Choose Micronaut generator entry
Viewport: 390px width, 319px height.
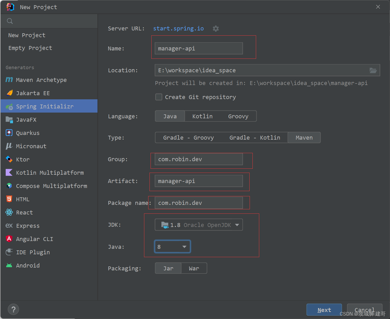tap(49, 146)
